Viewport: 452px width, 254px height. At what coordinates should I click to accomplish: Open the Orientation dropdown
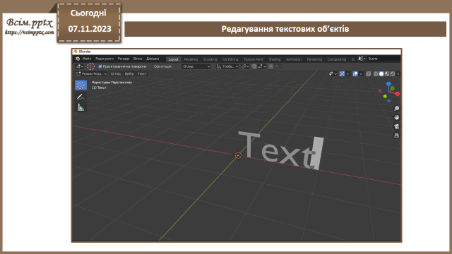coord(196,66)
